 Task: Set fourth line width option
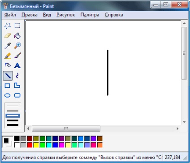point(13,120)
